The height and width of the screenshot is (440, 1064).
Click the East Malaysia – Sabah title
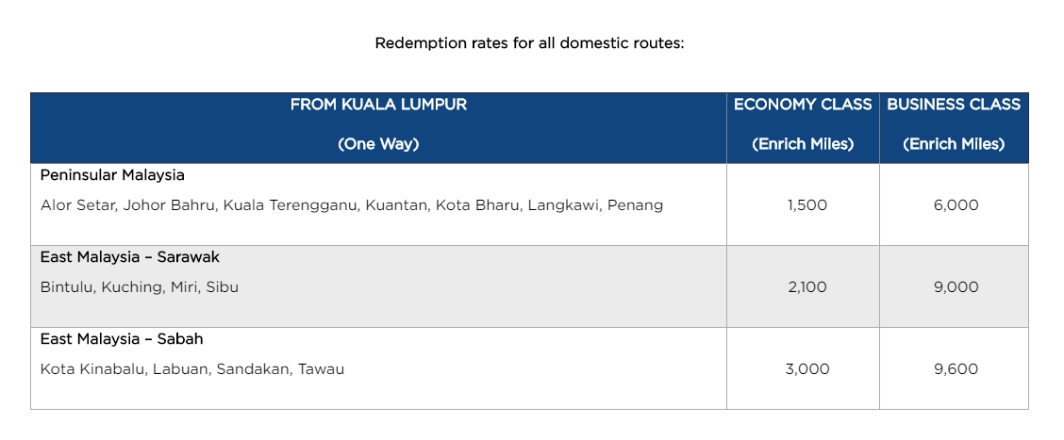pos(122,339)
